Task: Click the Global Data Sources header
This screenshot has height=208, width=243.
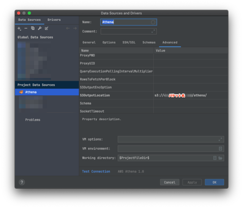Action: pos(35,37)
